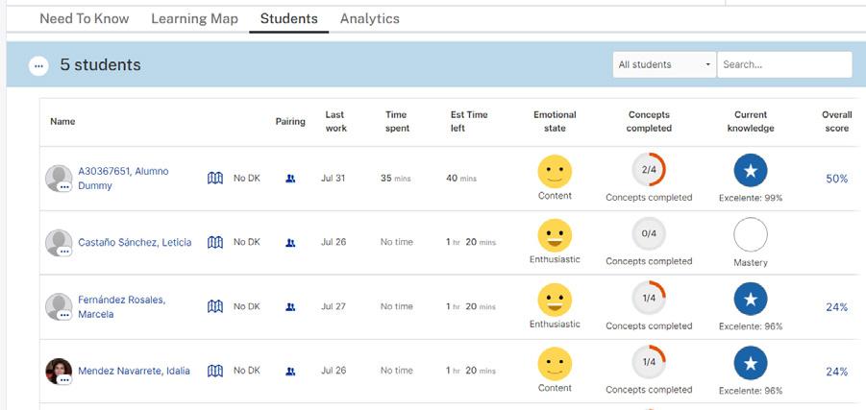The width and height of the screenshot is (866, 410).
Task: Switch to the Learning Map tab
Action: 194,18
